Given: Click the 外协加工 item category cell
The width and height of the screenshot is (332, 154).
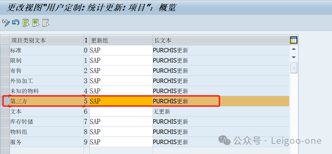Looking at the screenshot, I should [46, 81].
